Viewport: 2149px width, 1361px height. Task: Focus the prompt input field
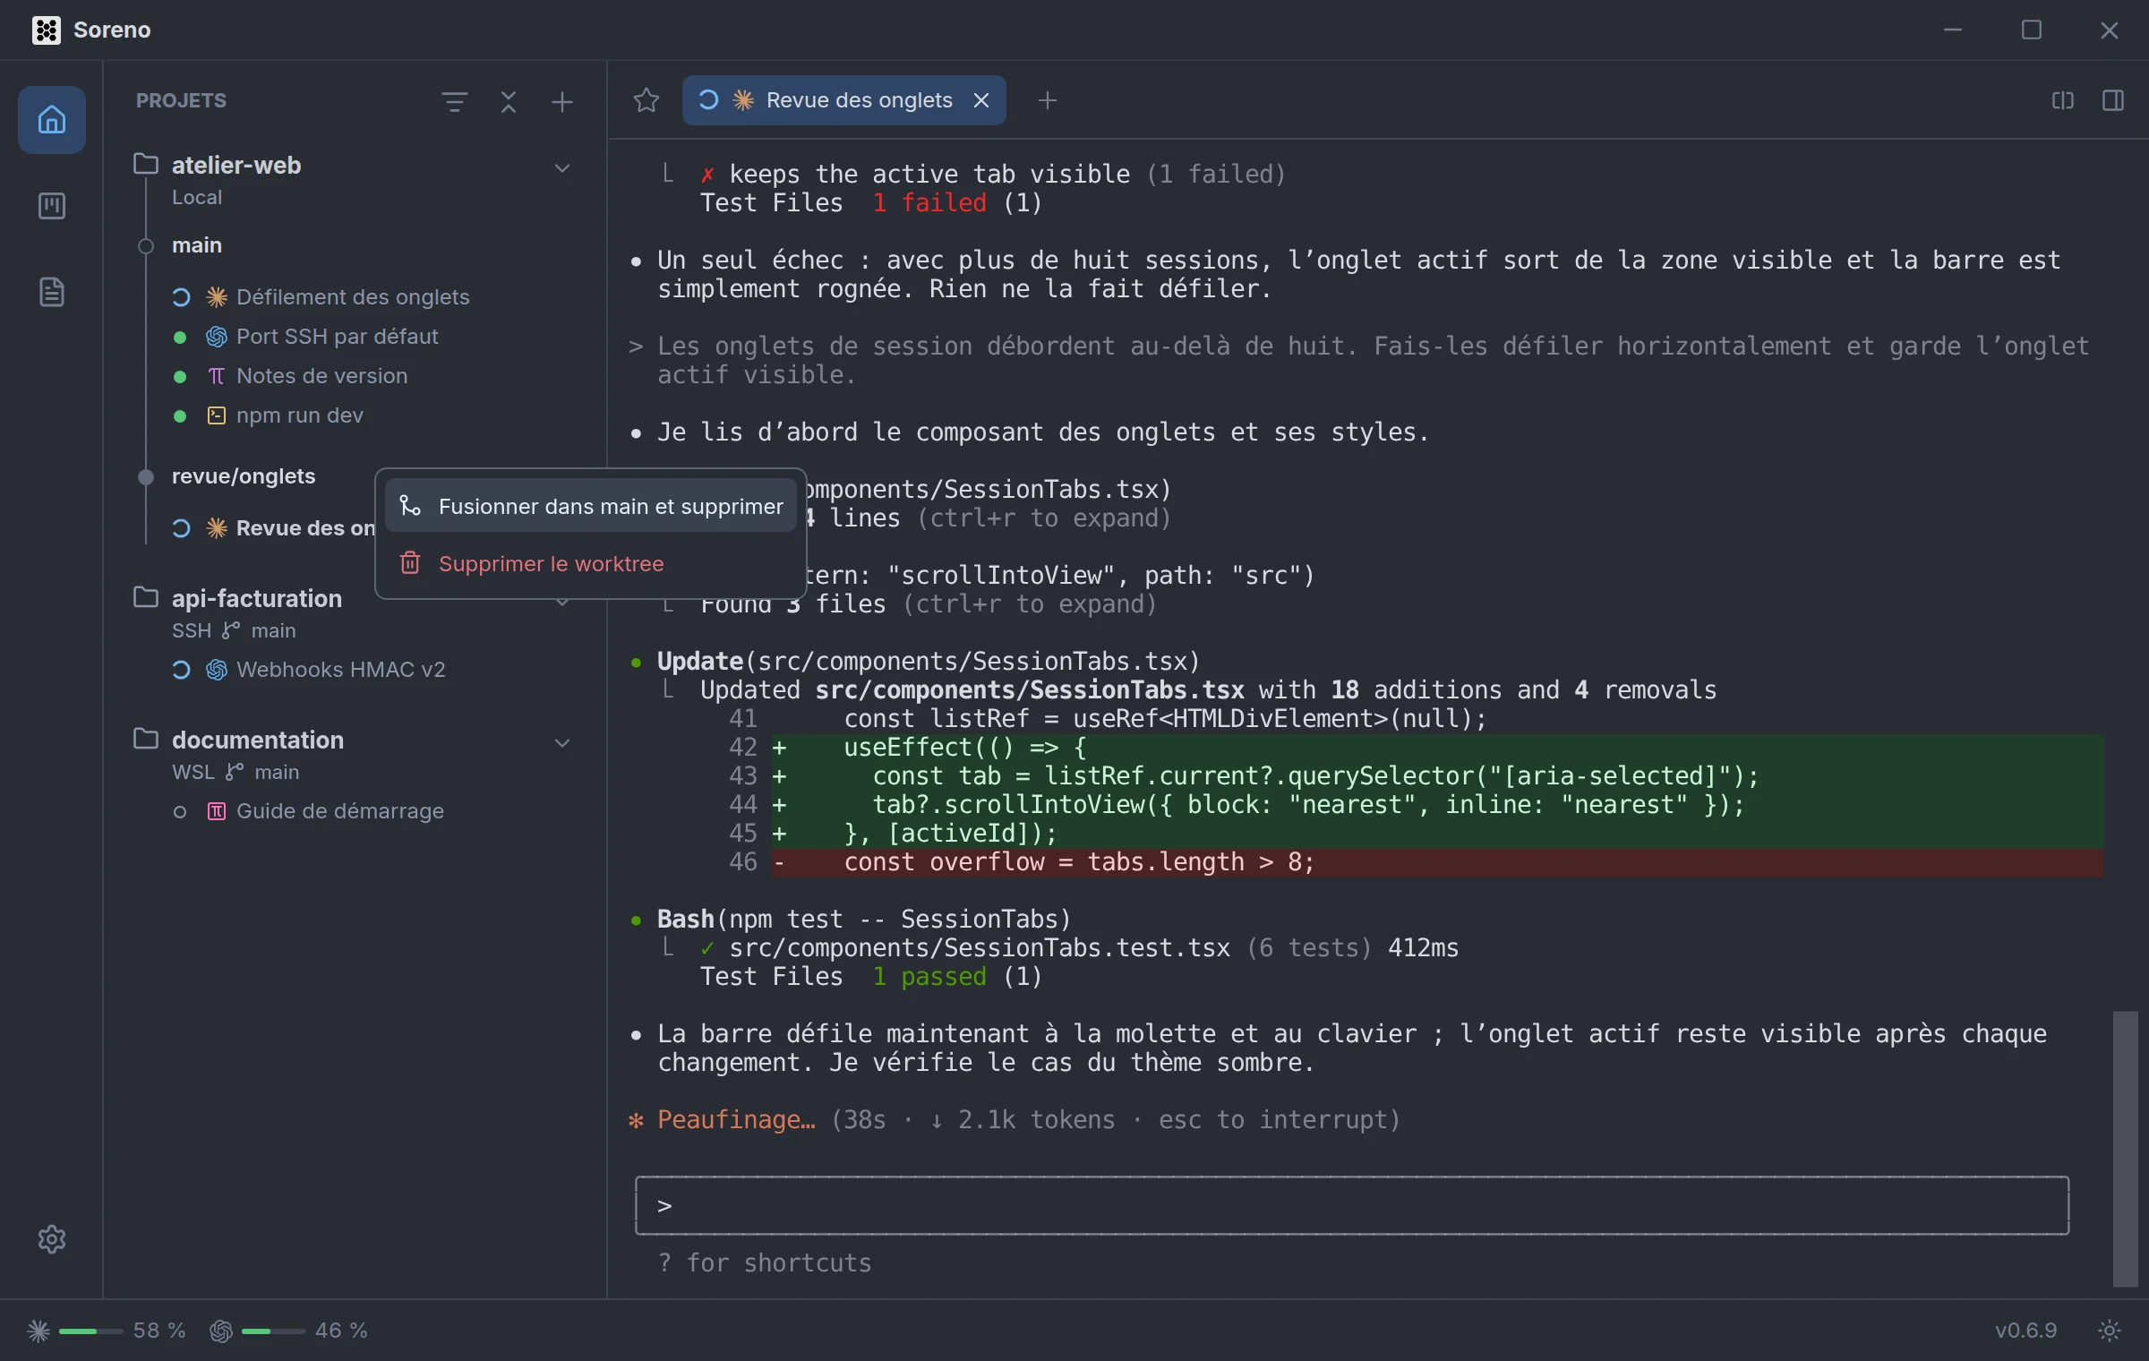tap(1352, 1205)
